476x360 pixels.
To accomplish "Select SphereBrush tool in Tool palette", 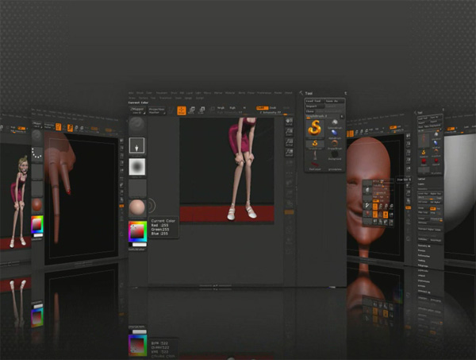I will (335, 123).
